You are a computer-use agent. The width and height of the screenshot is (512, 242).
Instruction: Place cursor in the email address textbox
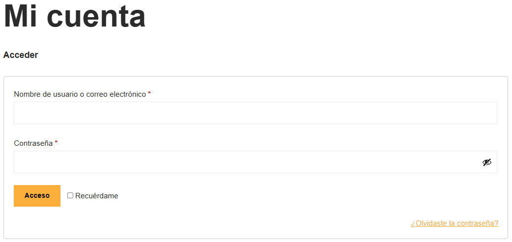coord(255,113)
